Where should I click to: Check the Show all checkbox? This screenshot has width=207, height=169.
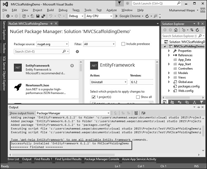coord(138,97)
